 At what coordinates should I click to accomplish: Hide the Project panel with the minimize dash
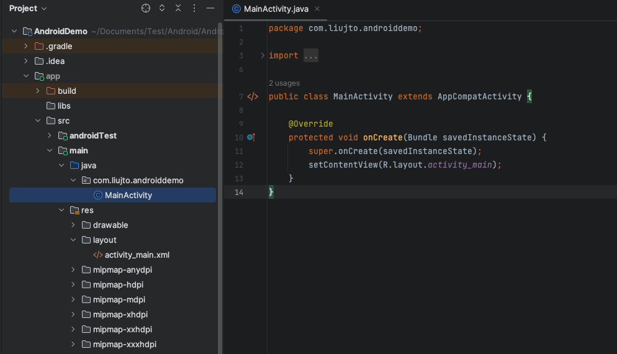[210, 8]
